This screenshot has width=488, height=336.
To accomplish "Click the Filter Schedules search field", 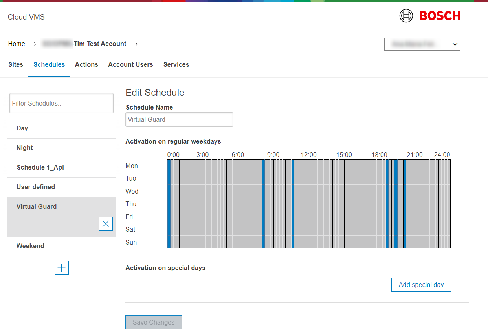I will click(61, 104).
